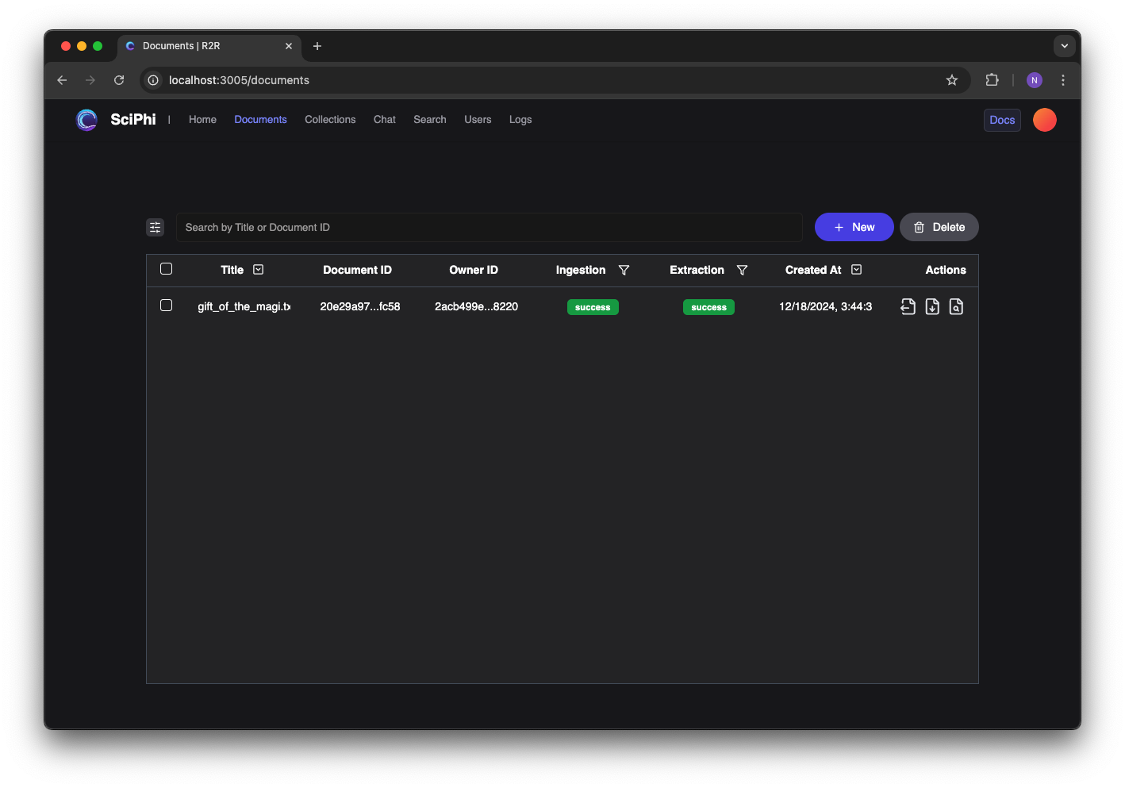Open the Chat page
This screenshot has height=788, width=1125.
(x=385, y=120)
